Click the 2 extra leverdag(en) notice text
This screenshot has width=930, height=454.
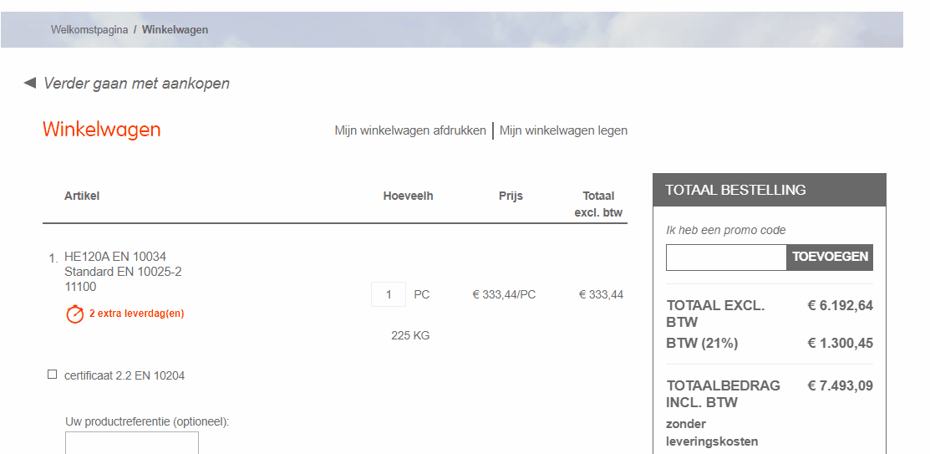click(137, 314)
